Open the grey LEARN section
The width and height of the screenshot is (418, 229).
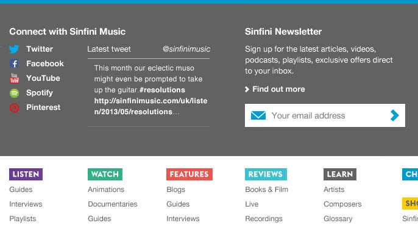tap(340, 174)
